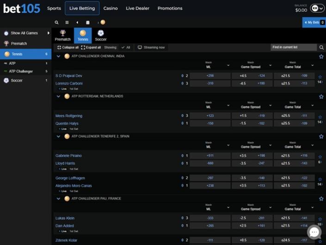Viewport: 326px width, 245px height.
Task: Favorite the ATP Challenger Chennai league star
Action: click(x=321, y=56)
